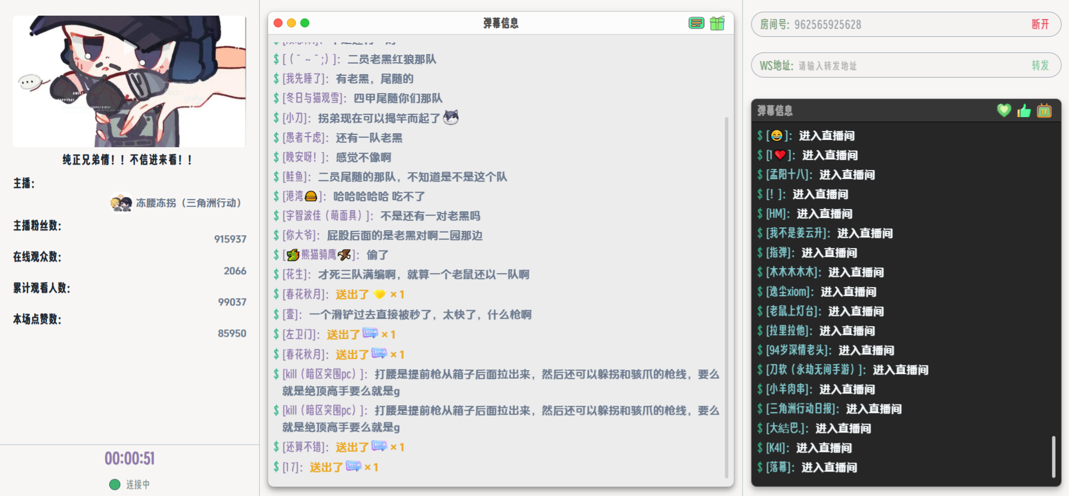Open the streamer cover image thumbnail
Viewport: 1069px width, 496px height.
click(x=129, y=81)
